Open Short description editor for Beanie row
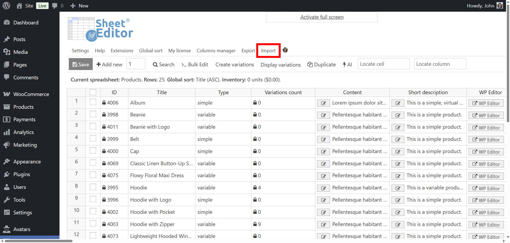The width and height of the screenshot is (510, 243). click(x=398, y=115)
